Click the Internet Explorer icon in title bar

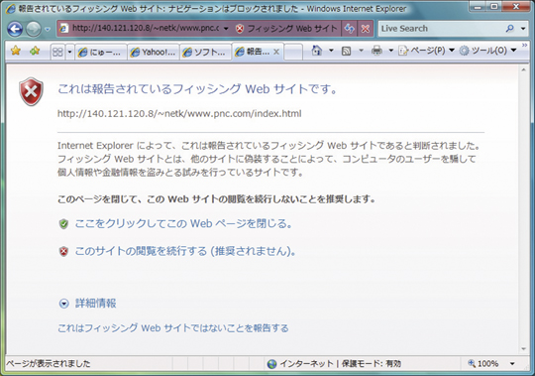[x=11, y=9]
